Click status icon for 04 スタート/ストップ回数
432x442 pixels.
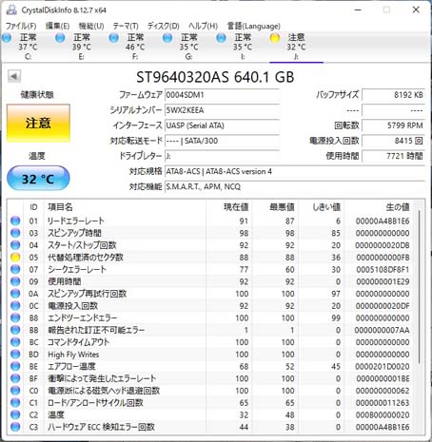[x=15, y=245]
